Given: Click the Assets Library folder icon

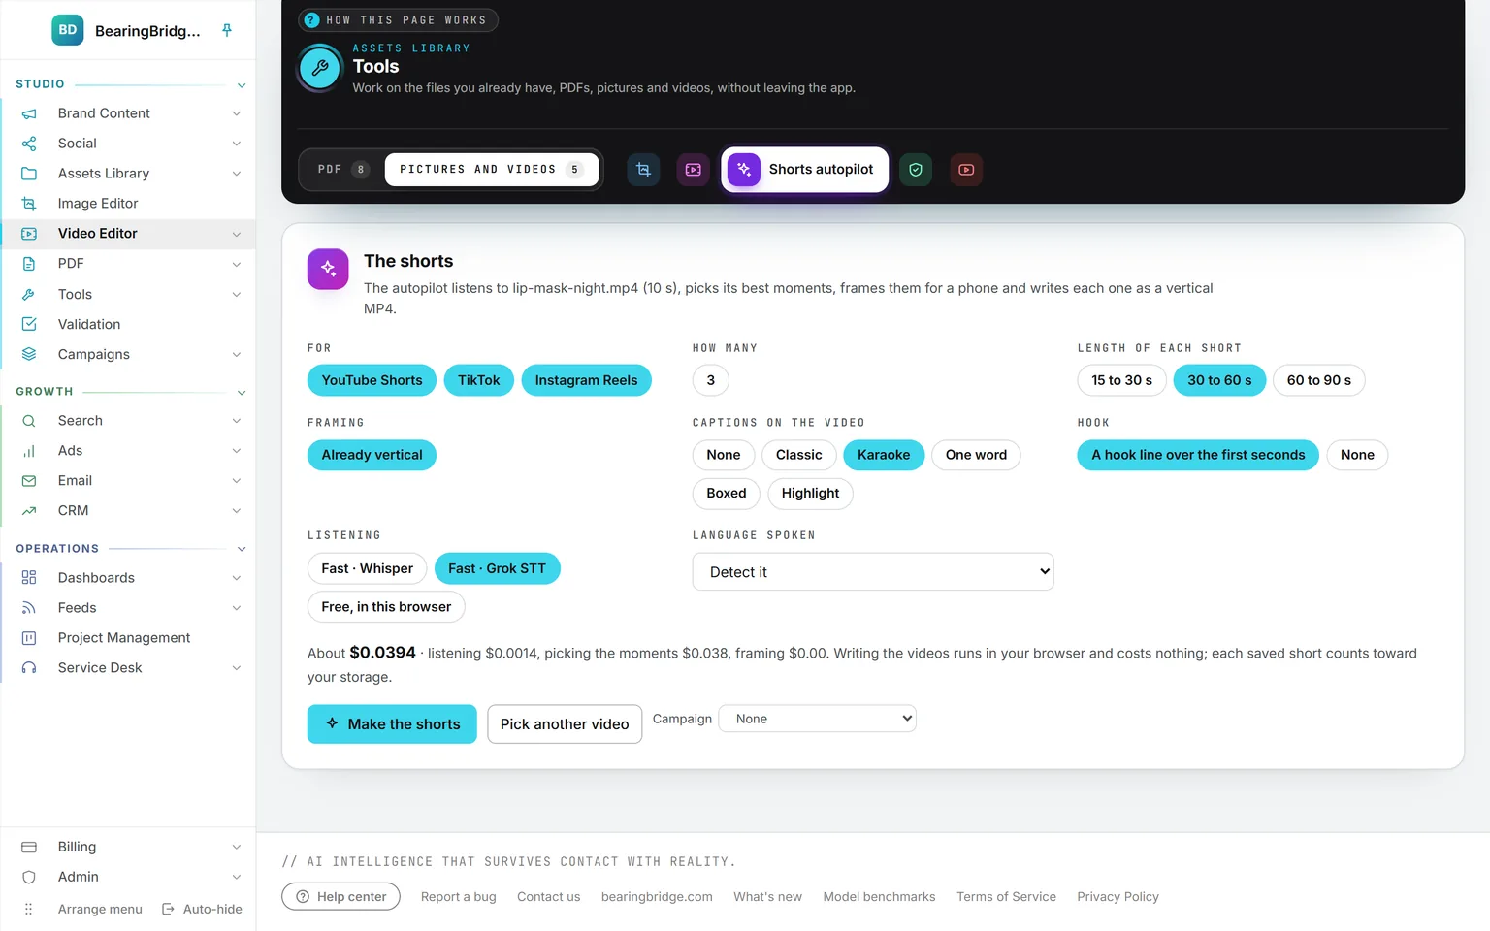Looking at the screenshot, I should pyautogui.click(x=29, y=174).
